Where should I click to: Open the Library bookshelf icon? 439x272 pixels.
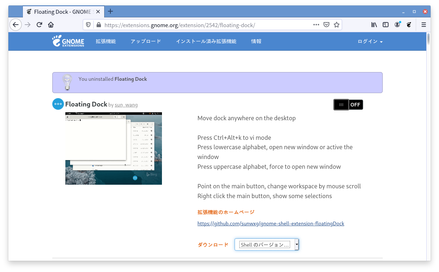click(374, 25)
